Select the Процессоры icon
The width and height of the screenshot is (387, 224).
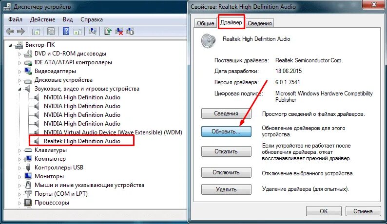pyautogui.click(x=28, y=203)
